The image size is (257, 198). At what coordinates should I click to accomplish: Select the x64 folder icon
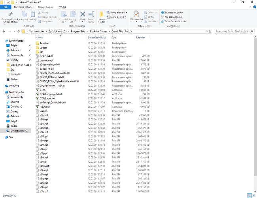click(38, 52)
